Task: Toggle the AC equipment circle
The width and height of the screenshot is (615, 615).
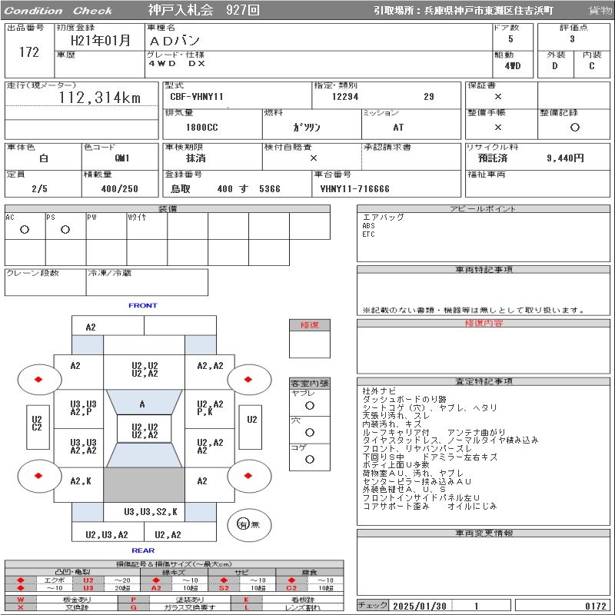Action: [25, 230]
